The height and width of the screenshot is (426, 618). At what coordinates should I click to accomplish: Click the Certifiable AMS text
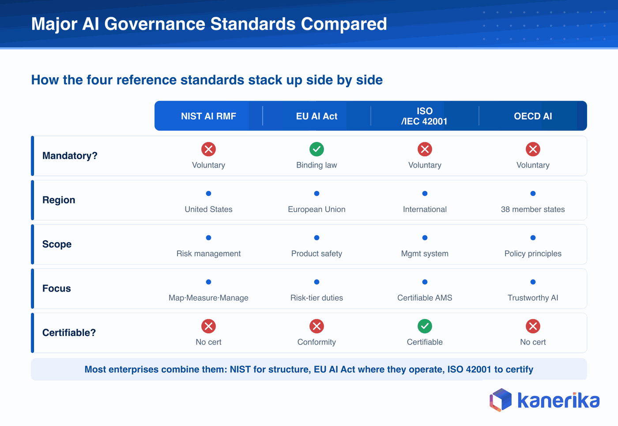click(425, 298)
